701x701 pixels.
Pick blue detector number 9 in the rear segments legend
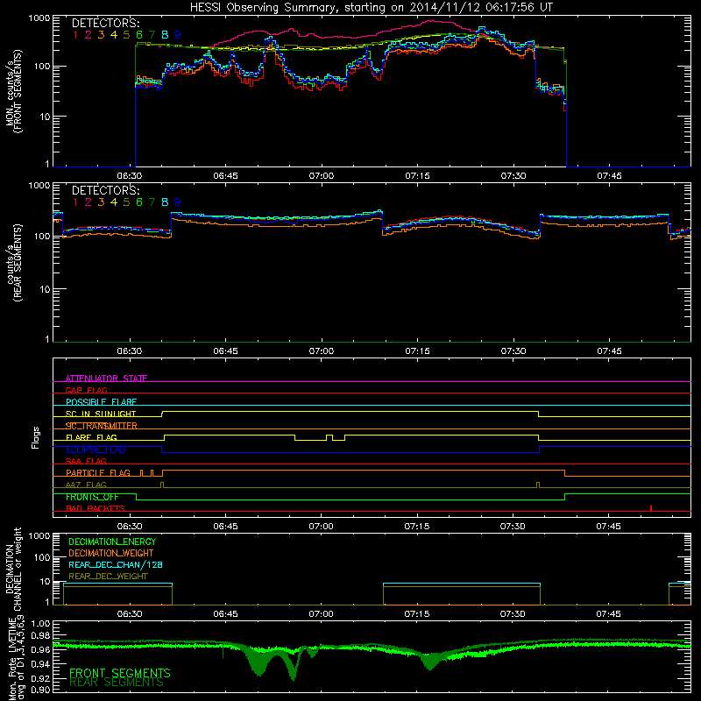click(178, 202)
